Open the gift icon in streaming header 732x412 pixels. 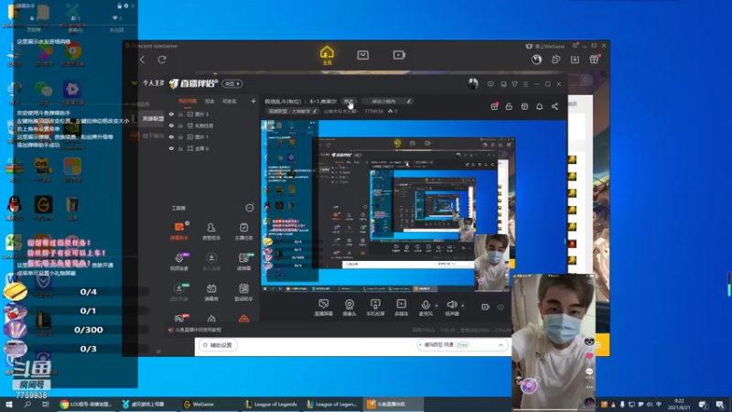pos(494,106)
